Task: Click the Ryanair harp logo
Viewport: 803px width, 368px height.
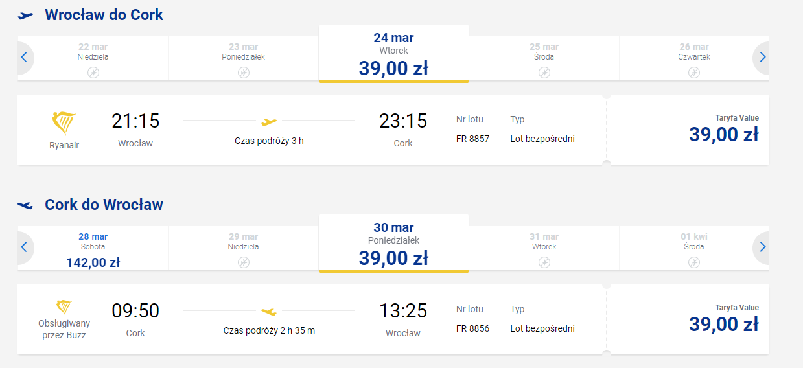Action: point(64,123)
